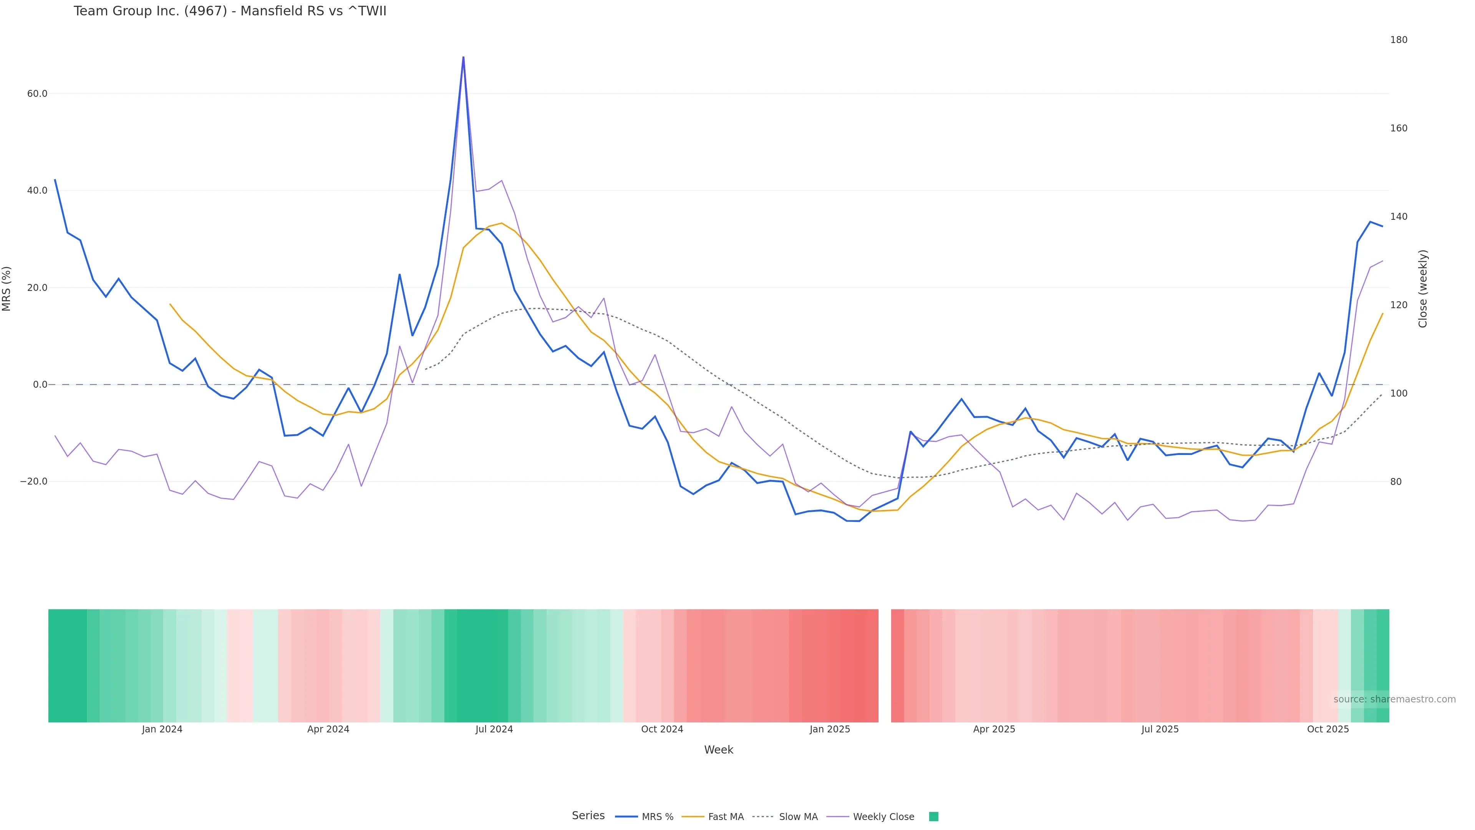Click the Jul 2024 x-axis label
1475x830 pixels.
tap(494, 729)
